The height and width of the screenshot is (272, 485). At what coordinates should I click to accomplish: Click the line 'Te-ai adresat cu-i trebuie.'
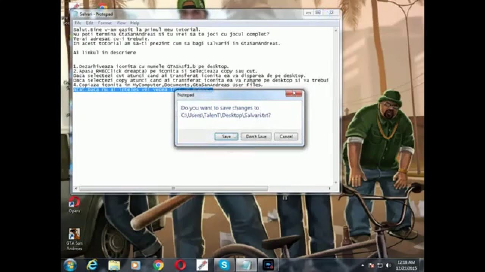pos(111,39)
